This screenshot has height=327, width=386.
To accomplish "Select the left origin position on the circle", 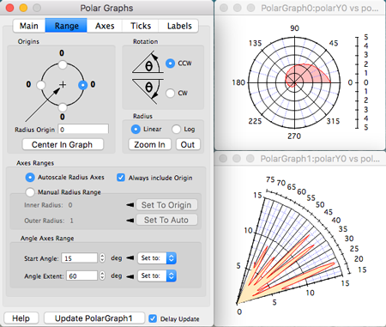I will tap(41, 85).
